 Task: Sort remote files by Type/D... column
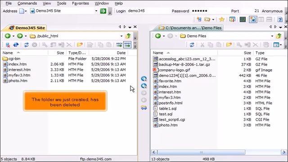point(77,53)
